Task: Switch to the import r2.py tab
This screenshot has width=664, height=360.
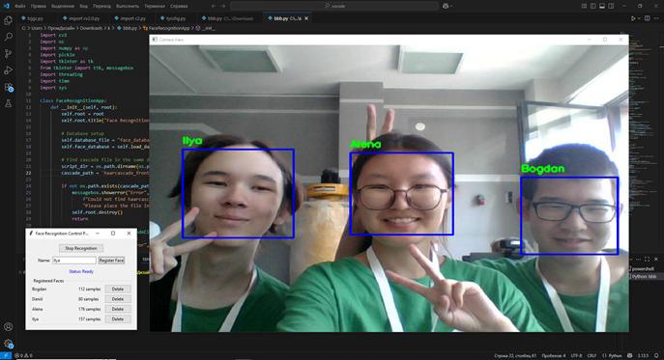Action: pos(130,18)
